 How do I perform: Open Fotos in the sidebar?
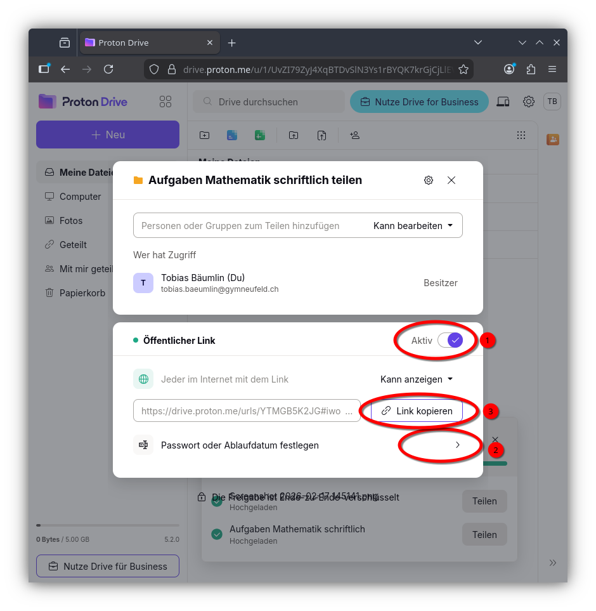point(71,221)
